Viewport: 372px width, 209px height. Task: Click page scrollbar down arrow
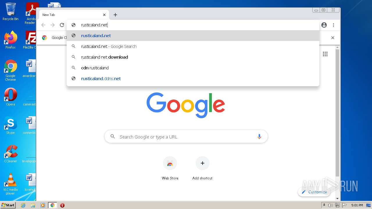coord(337,199)
